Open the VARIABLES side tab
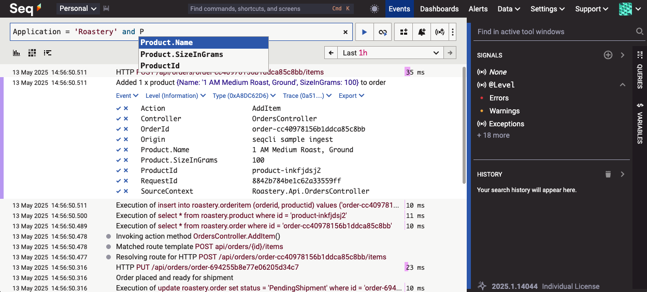The image size is (647, 292). pos(640,123)
